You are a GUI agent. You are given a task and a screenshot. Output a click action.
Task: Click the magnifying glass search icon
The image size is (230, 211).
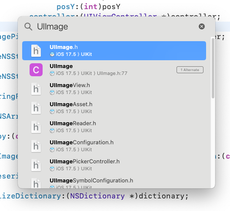pos(28,26)
